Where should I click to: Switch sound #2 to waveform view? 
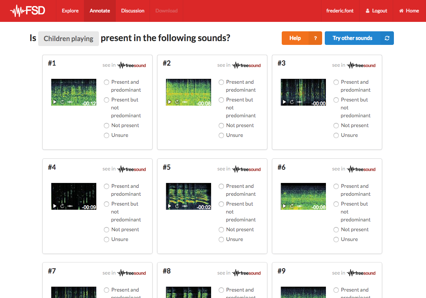[185, 102]
